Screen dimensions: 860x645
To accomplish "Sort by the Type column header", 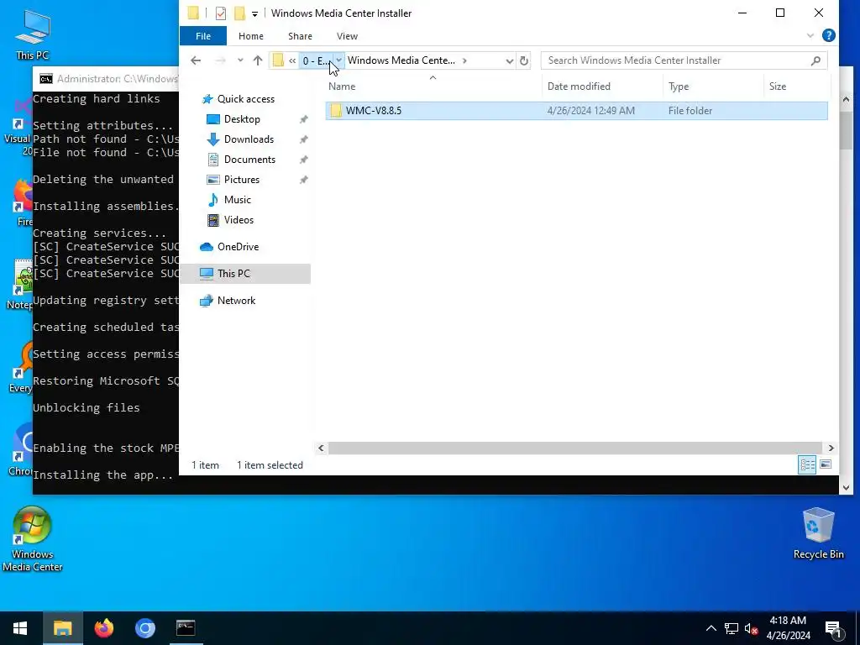I will tap(713, 87).
